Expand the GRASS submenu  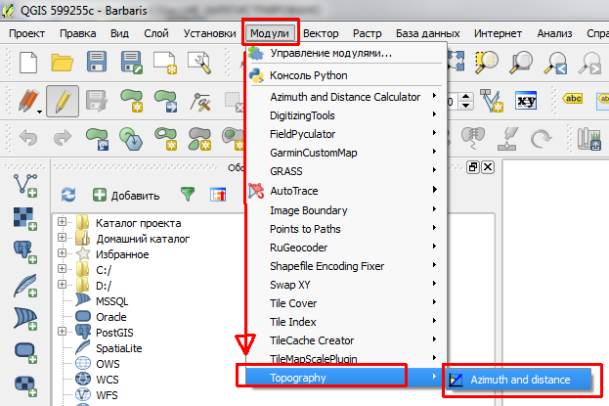pos(345,171)
